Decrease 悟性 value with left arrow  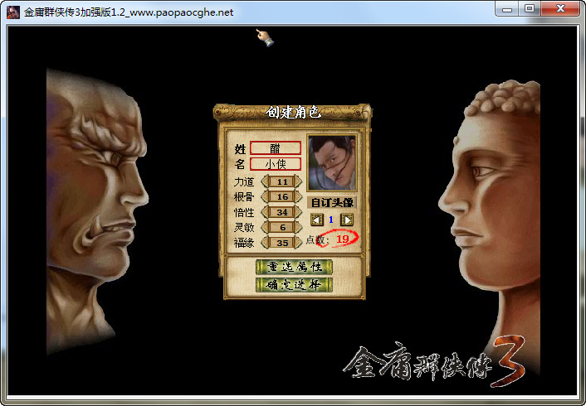[x=265, y=212]
